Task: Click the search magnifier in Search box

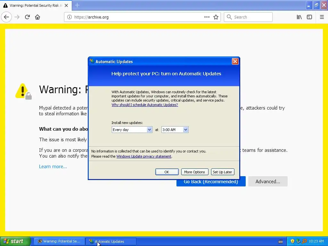Action: click(229, 17)
